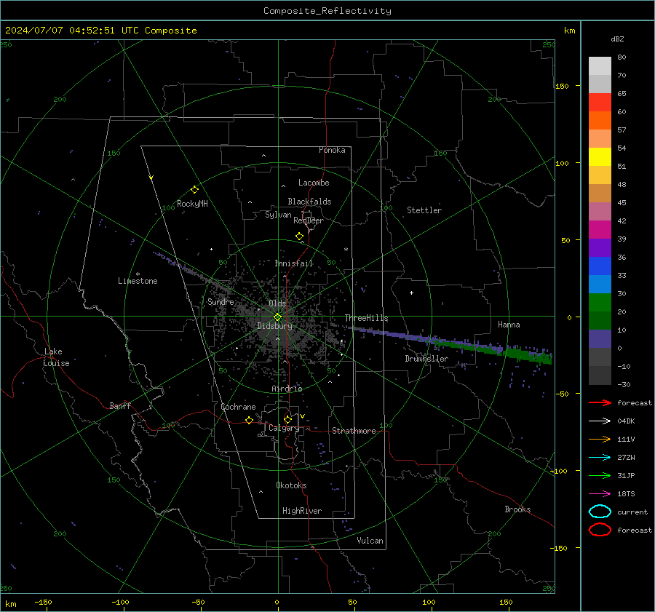Click the Lake Louise label

coord(56,357)
